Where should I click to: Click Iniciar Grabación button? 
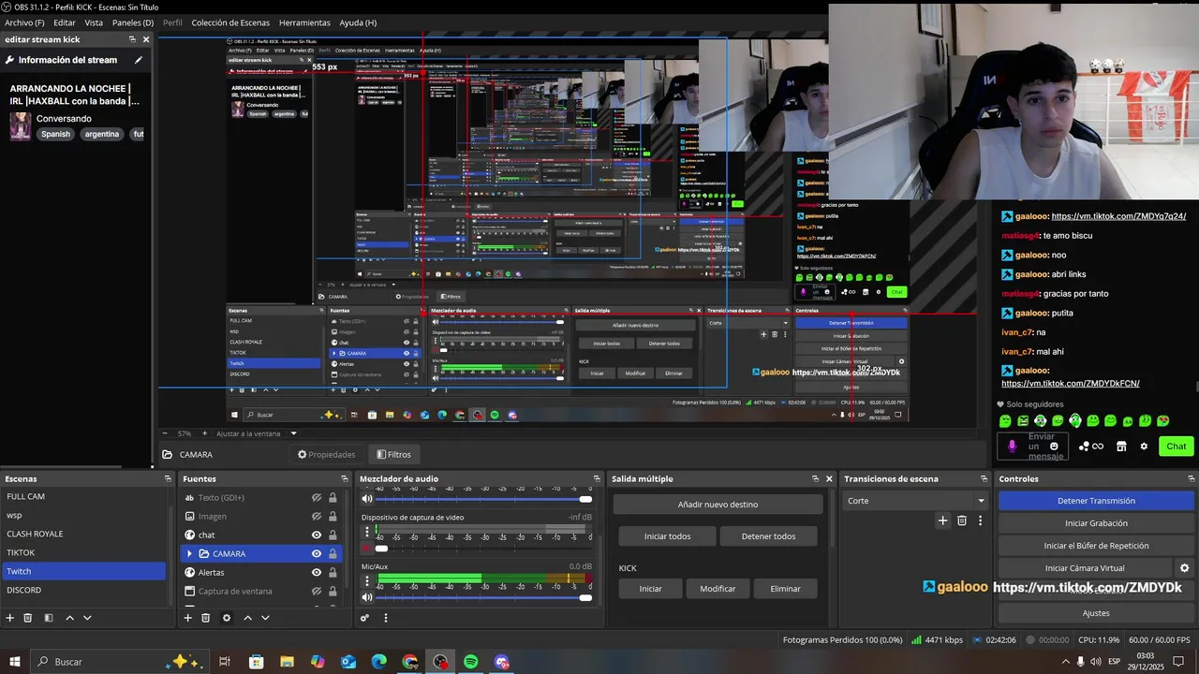pyautogui.click(x=1096, y=523)
